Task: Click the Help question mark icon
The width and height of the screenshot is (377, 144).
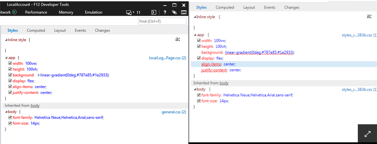Action: pyautogui.click(x=165, y=12)
